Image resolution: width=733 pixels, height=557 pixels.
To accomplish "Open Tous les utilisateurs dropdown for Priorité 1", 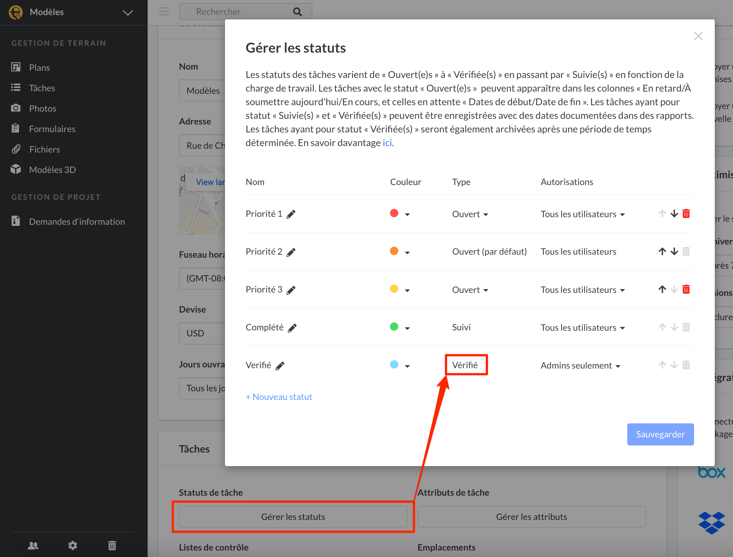I will click(x=583, y=214).
